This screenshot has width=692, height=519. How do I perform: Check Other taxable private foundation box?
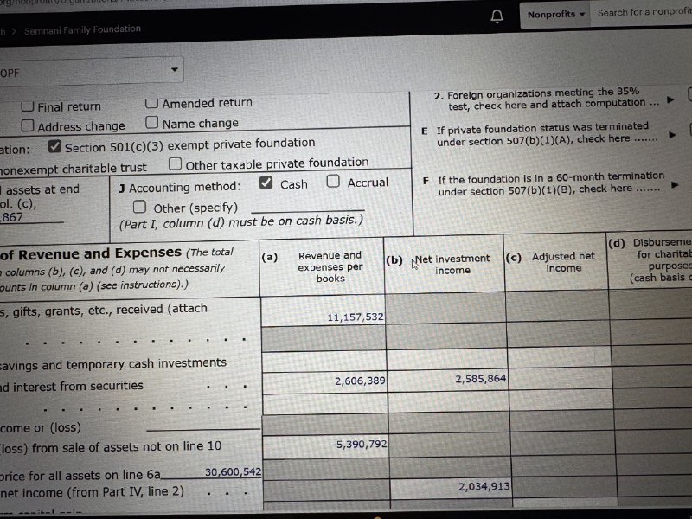pyautogui.click(x=176, y=163)
